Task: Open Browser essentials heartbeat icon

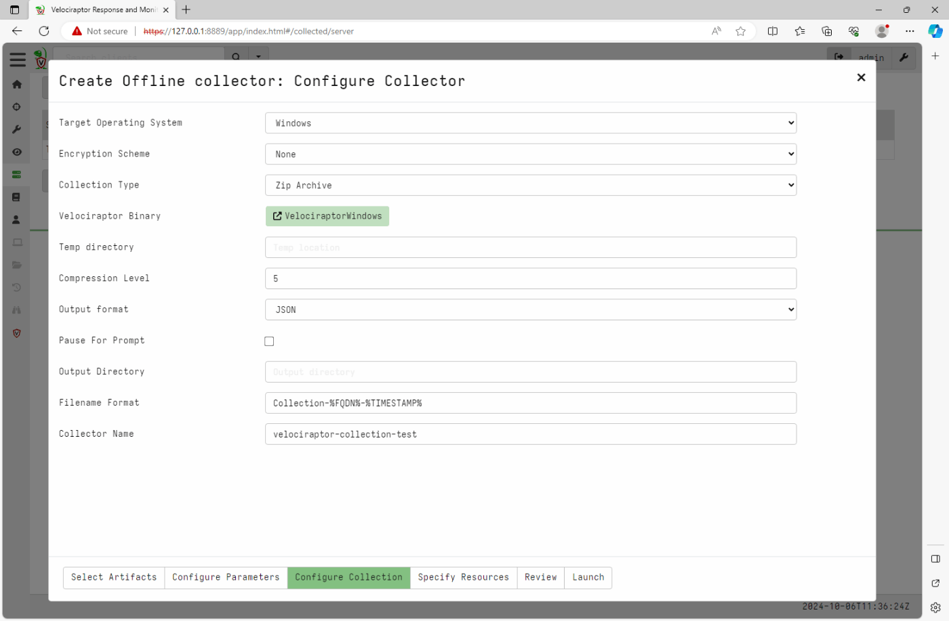Action: coord(854,31)
